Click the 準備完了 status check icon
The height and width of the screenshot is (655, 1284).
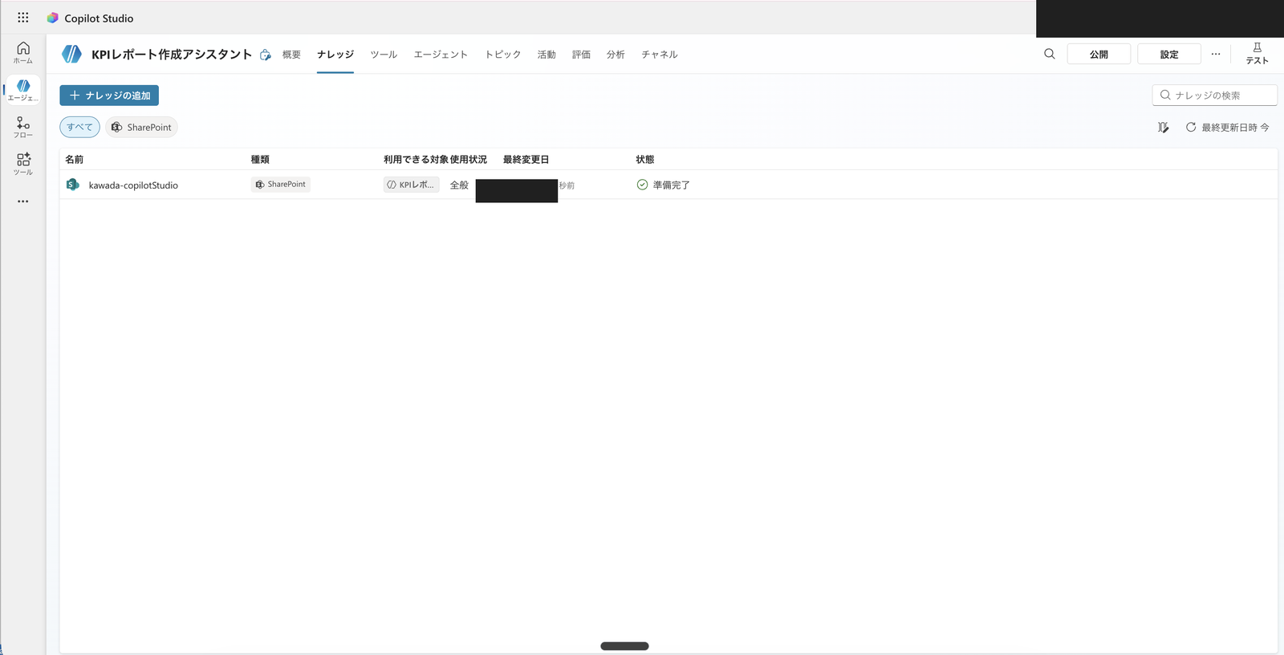pyautogui.click(x=642, y=185)
